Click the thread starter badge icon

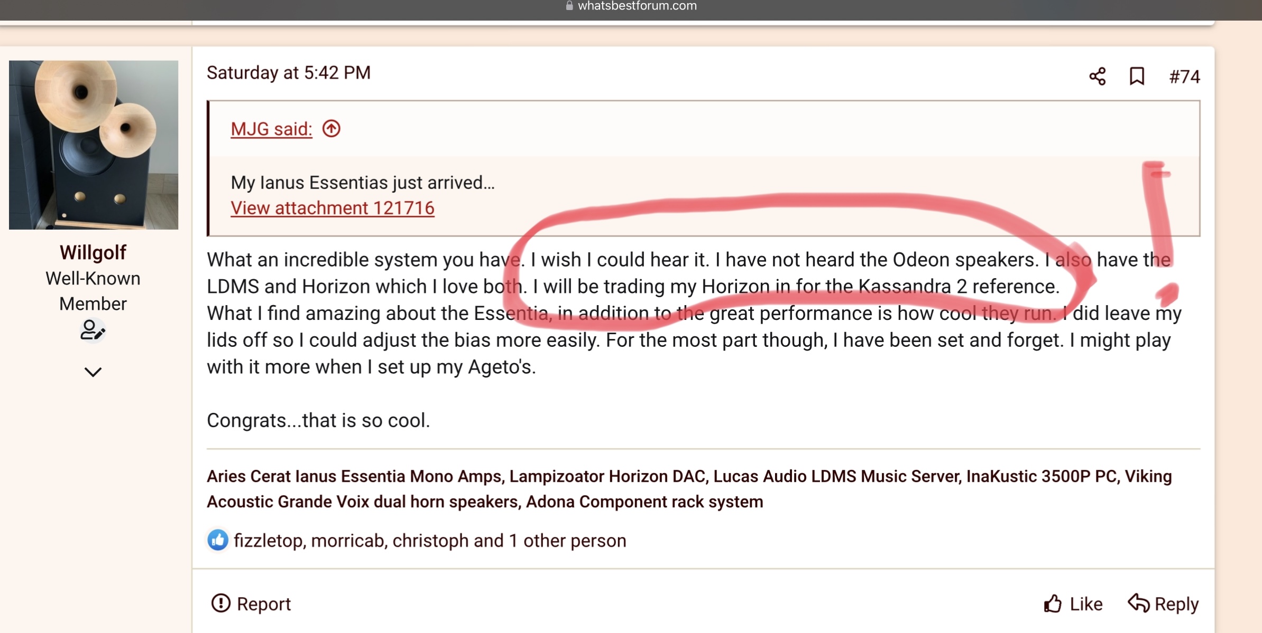pos(93,331)
